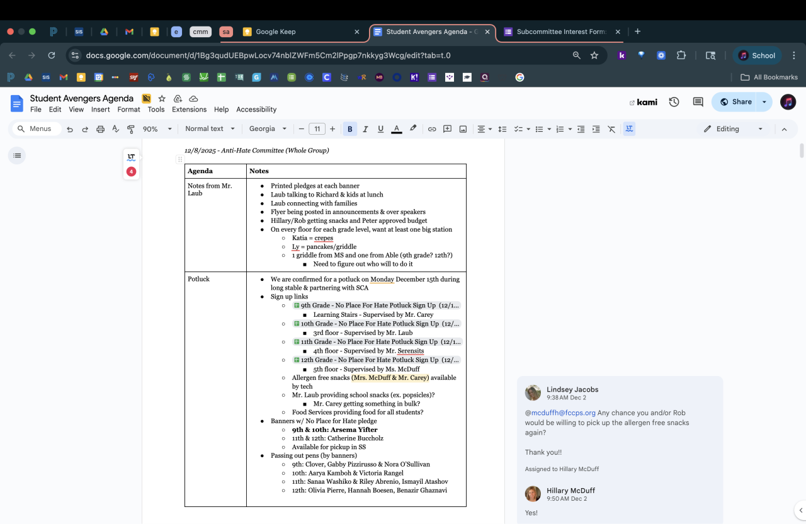Open the Normal text style dropdown
Viewport: 806px width, 524px height.
coord(210,129)
